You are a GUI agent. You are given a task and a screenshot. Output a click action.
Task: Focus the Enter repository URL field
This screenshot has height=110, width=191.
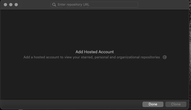point(94,5)
